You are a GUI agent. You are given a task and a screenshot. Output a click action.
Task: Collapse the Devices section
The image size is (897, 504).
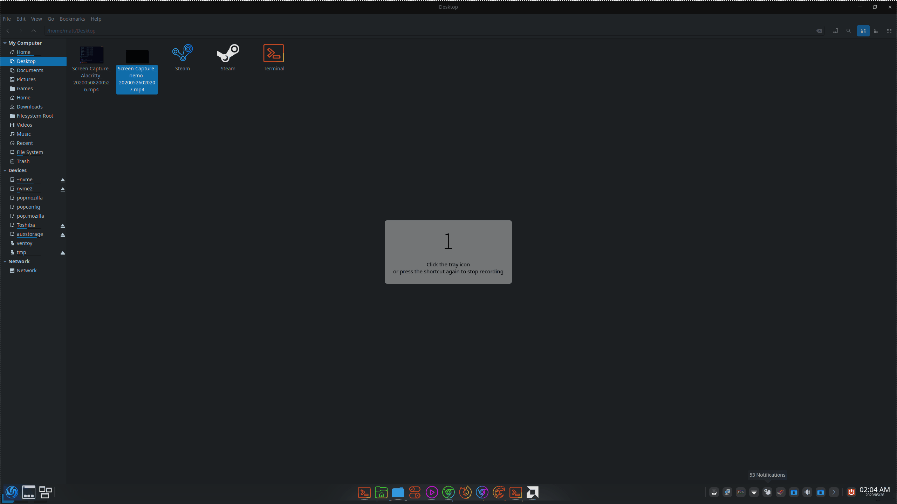[5, 170]
